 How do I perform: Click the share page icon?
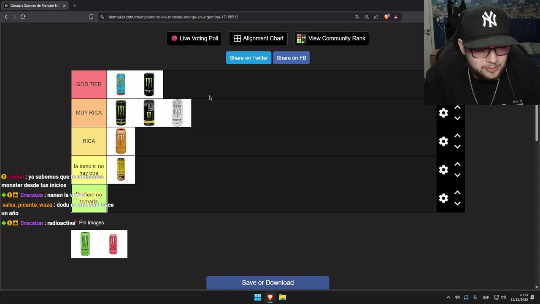pyautogui.click(x=376, y=17)
